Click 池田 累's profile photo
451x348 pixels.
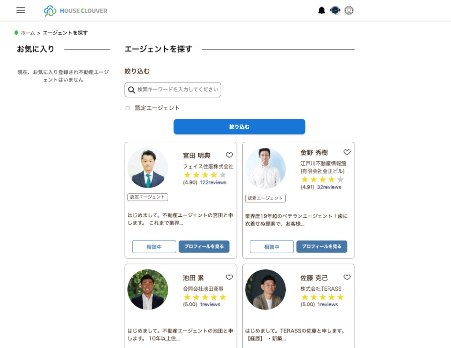click(x=148, y=290)
